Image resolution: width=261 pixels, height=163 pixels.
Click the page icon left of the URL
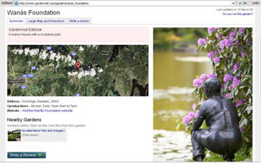click(16, 3)
